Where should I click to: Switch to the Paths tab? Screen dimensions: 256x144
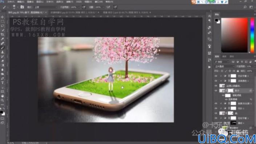pos(232,56)
